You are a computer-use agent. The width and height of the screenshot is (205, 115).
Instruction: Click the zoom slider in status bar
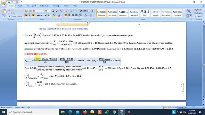click(x=194, y=107)
